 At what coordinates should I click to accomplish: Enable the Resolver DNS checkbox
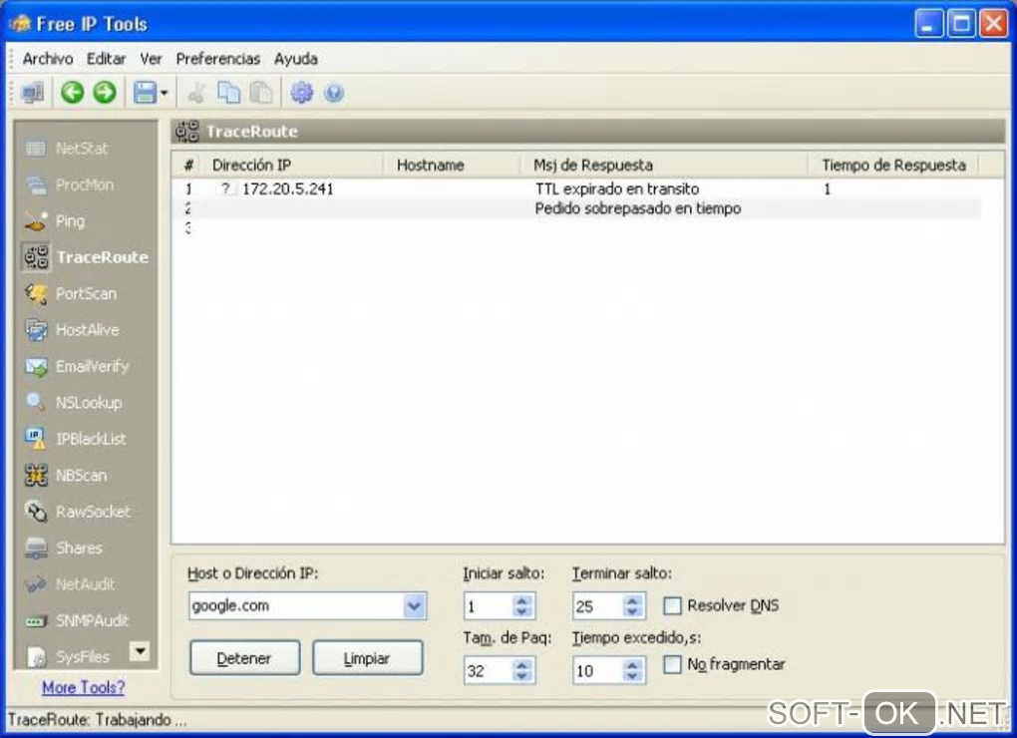click(673, 605)
